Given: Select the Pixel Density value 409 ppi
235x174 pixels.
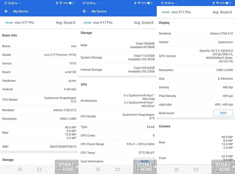Looking at the screenshot, I should (228, 96).
